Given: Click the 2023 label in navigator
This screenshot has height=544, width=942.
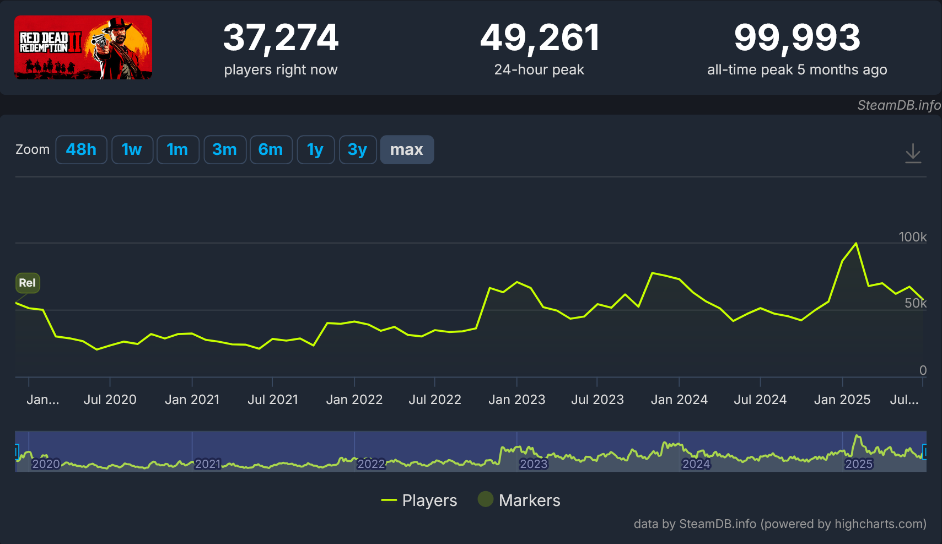Looking at the screenshot, I should [534, 464].
